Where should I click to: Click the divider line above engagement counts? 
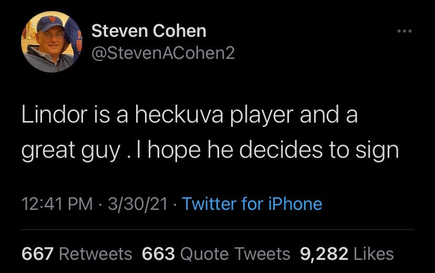217,230
